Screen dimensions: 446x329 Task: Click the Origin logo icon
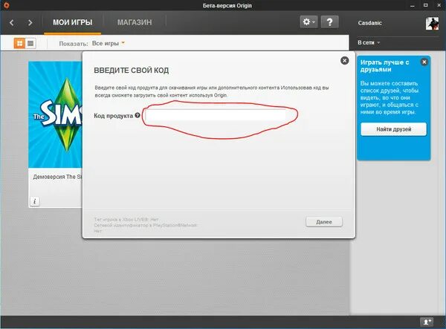(6, 5)
